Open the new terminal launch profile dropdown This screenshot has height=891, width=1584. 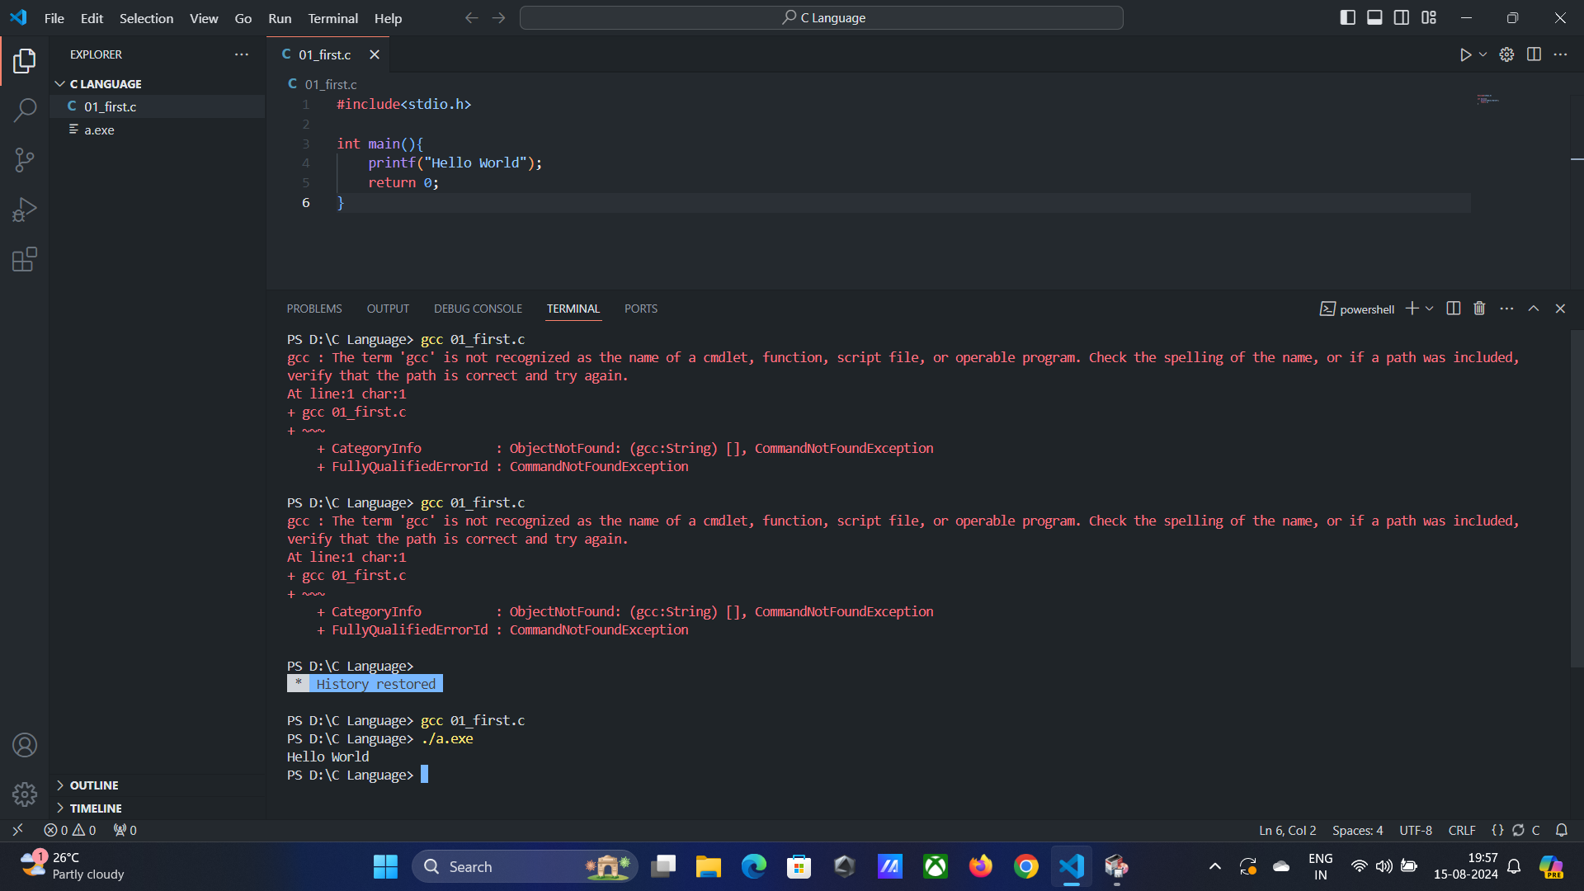1430,309
